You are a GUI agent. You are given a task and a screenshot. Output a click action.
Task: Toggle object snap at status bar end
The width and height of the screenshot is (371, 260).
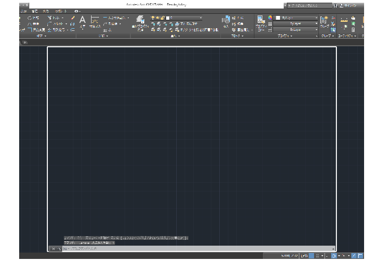coord(360,256)
